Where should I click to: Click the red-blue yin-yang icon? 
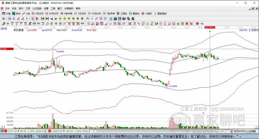pyautogui.click(x=198, y=24)
